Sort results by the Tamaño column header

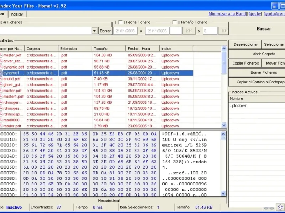pyautogui.click(x=109, y=48)
